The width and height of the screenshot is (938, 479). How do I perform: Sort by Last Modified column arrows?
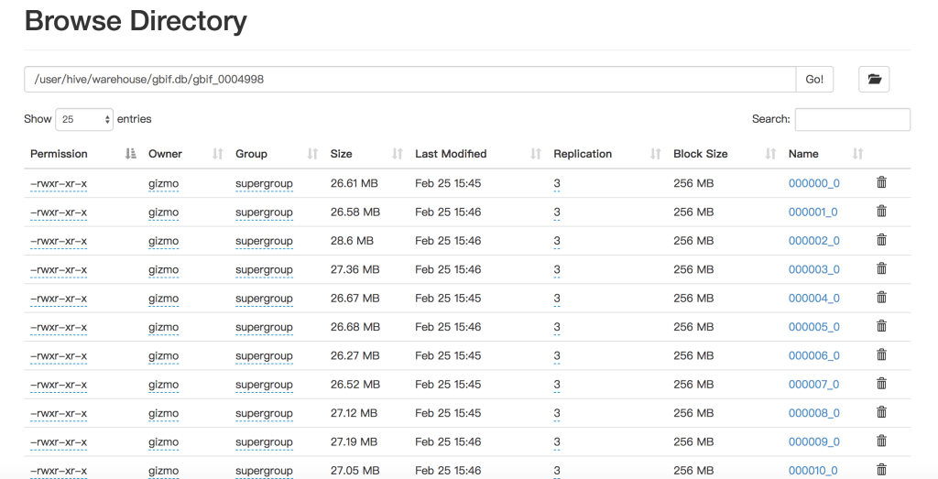(x=536, y=154)
